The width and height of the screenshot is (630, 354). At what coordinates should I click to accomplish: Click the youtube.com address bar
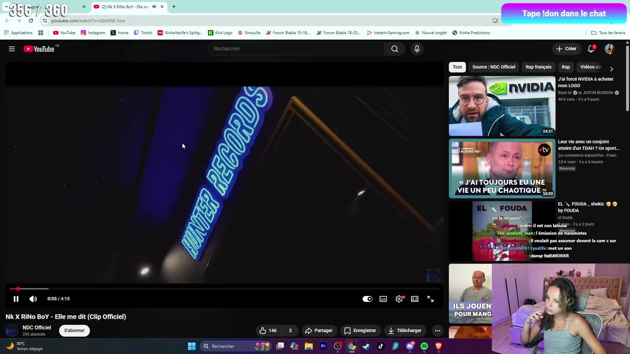coord(266,21)
